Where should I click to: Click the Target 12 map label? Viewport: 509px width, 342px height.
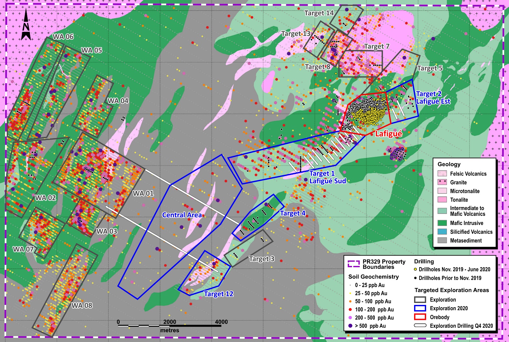[x=218, y=294]
